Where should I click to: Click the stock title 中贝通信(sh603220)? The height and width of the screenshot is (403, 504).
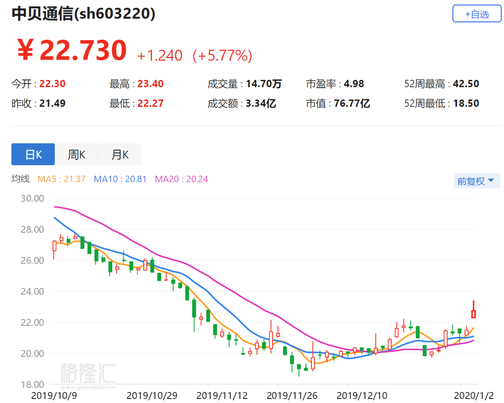[x=84, y=14]
